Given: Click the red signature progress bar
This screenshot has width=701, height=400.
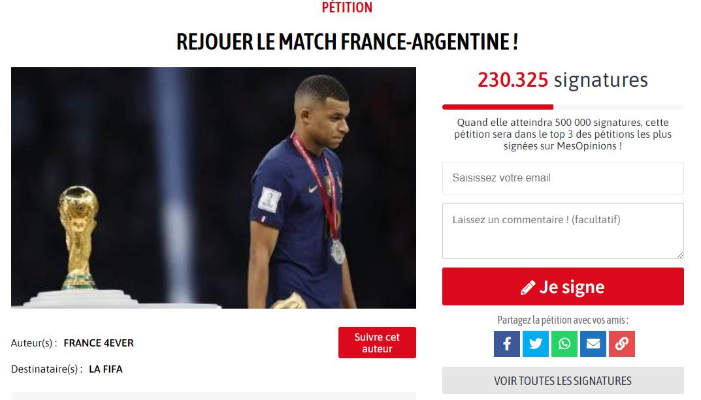Looking at the screenshot, I should (498, 107).
